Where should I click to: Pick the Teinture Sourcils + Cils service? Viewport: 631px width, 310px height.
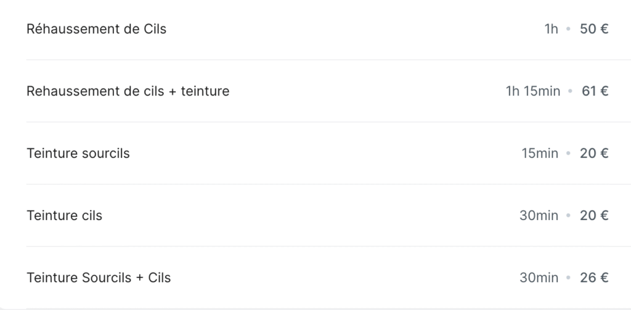coord(328,277)
